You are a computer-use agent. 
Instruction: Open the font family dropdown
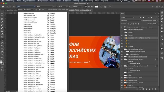pyautogui.click(x=34, y=7)
